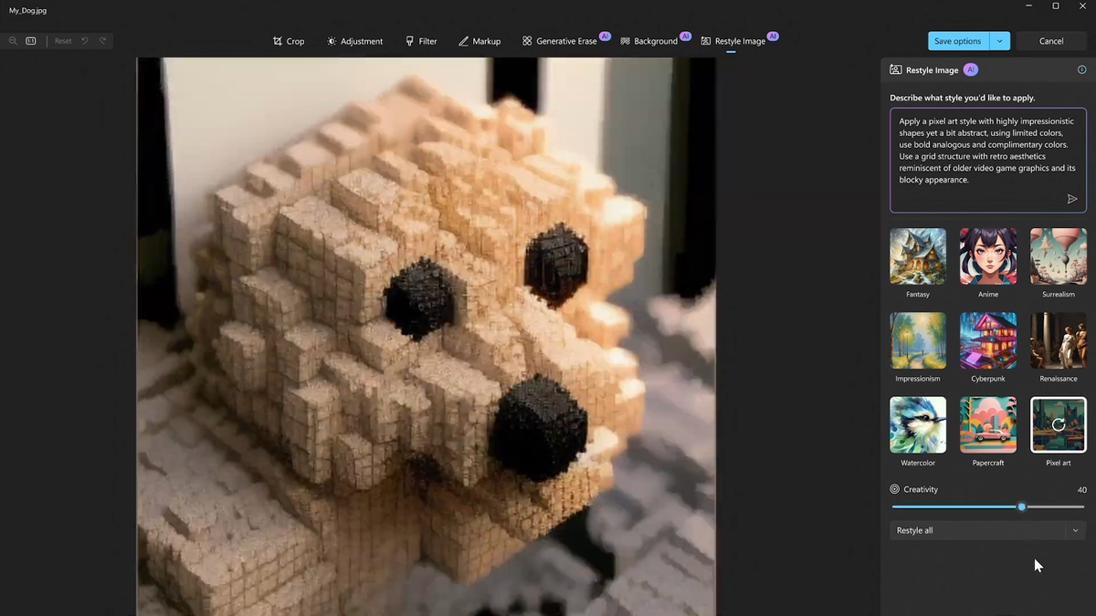Choose the Fantasy style thumbnail
The width and height of the screenshot is (1096, 616).
[x=918, y=256]
